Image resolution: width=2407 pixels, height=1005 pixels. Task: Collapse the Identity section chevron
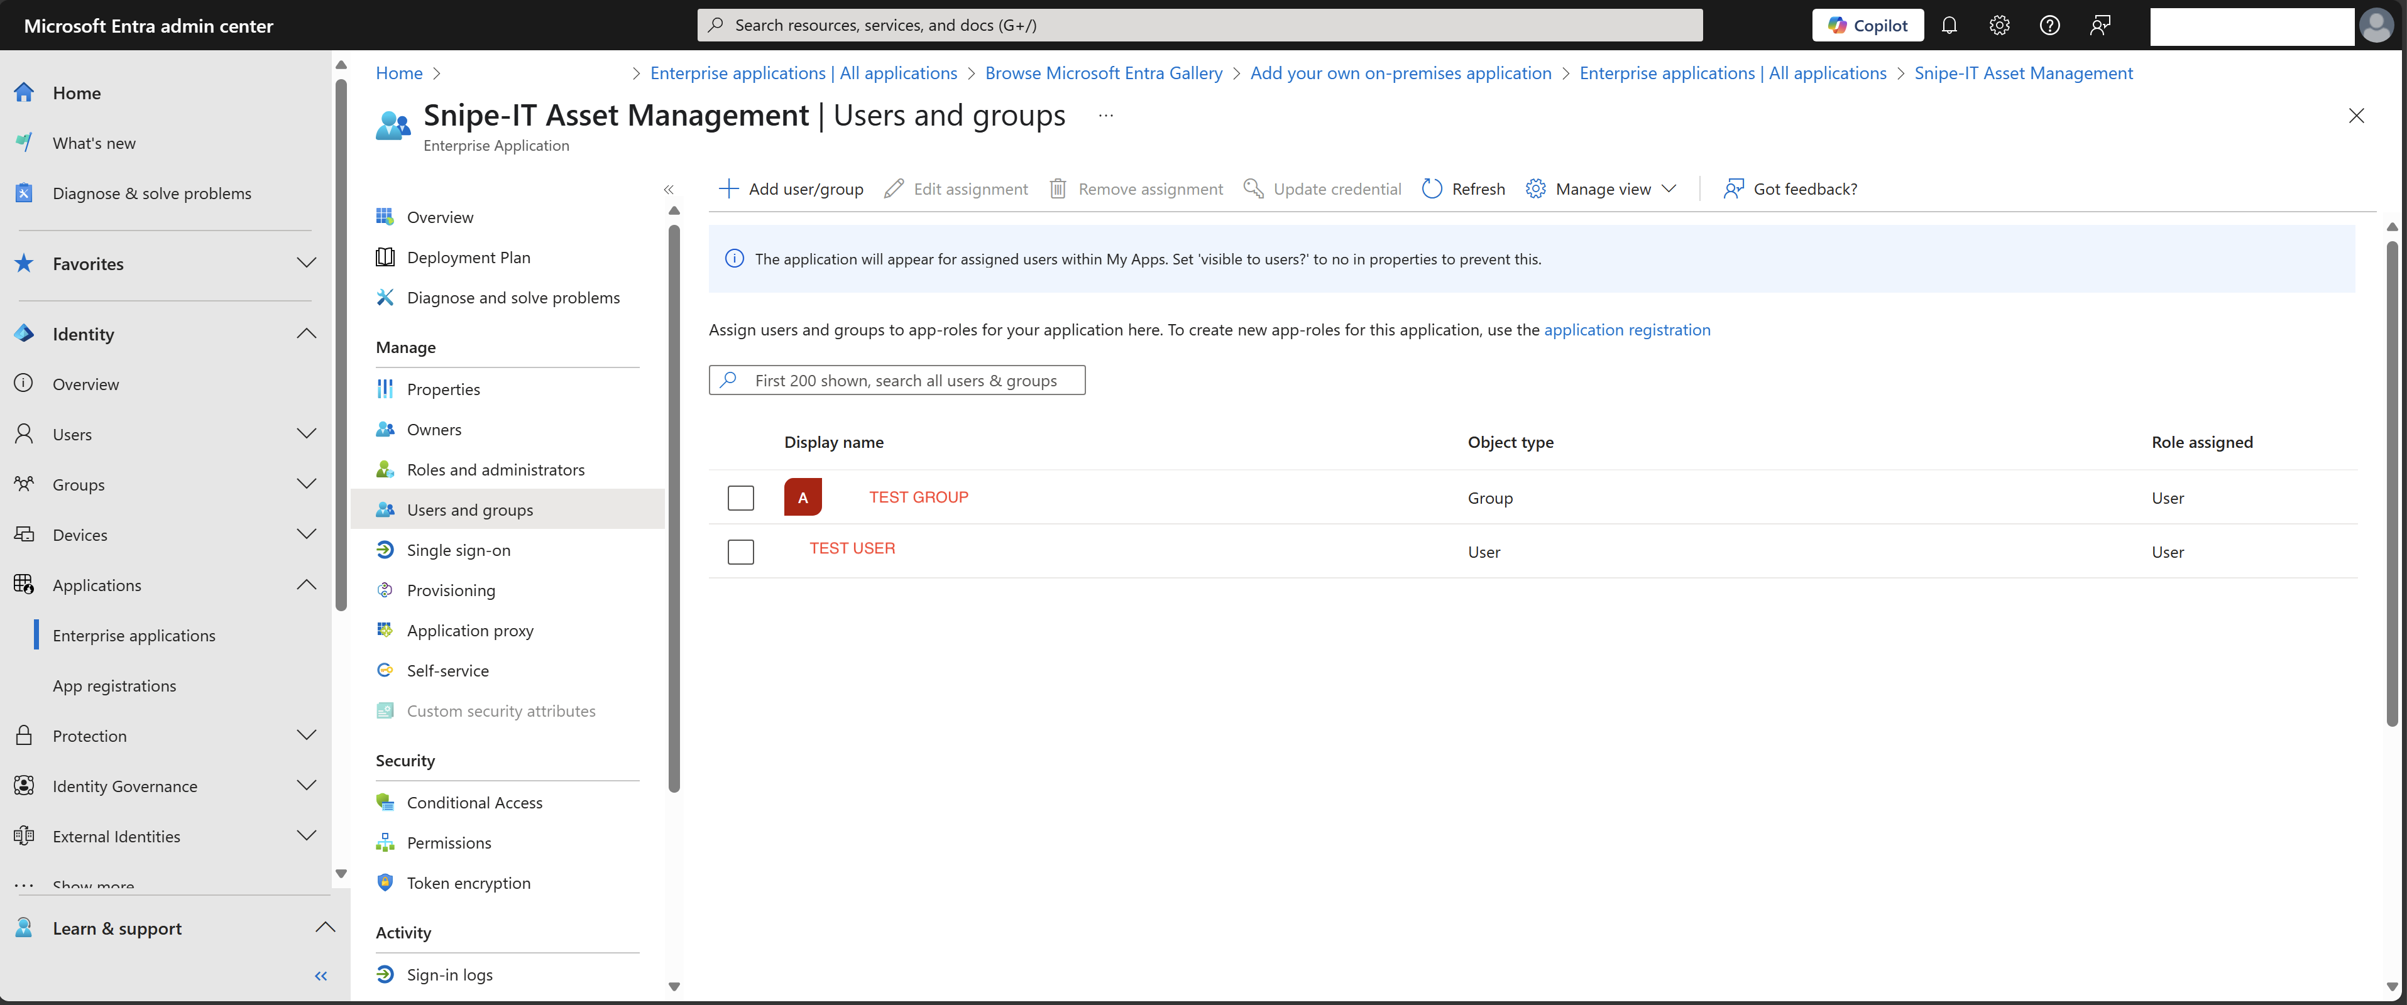click(307, 334)
